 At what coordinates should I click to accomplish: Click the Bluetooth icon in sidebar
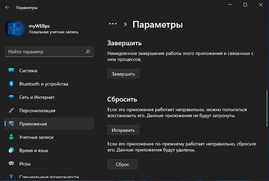11,84
